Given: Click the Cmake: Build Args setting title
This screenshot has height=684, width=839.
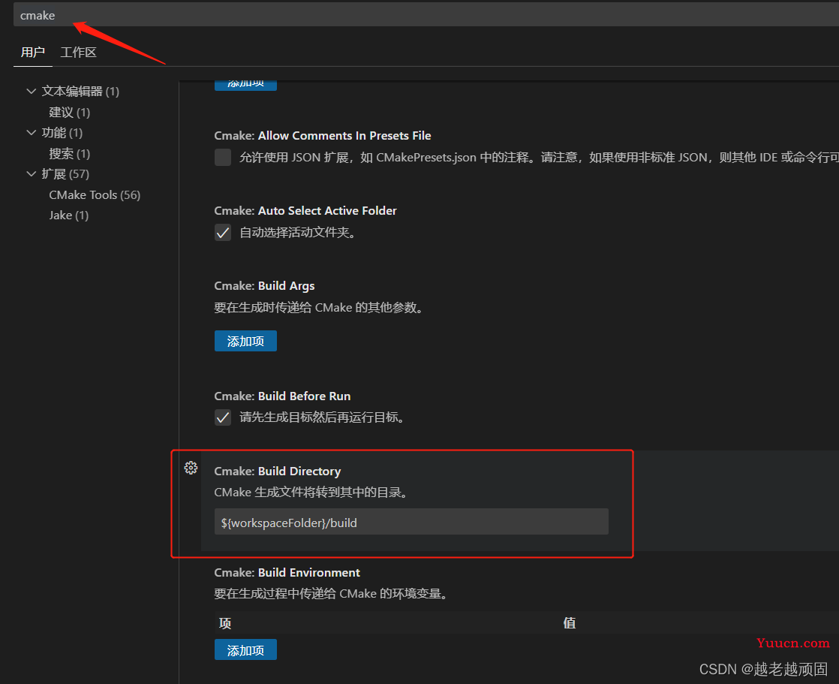Looking at the screenshot, I should [x=264, y=286].
